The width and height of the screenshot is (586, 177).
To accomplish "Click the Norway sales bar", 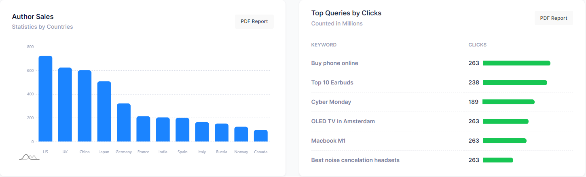I will (241, 135).
